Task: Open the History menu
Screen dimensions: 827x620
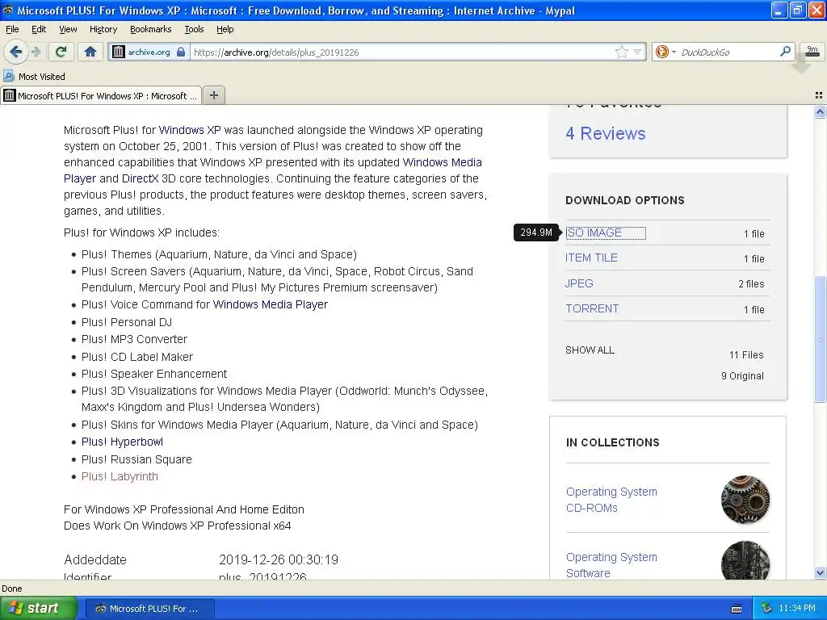Action: (103, 30)
